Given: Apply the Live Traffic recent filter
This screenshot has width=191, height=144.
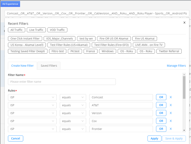Looking at the screenshot, I should [36, 30].
